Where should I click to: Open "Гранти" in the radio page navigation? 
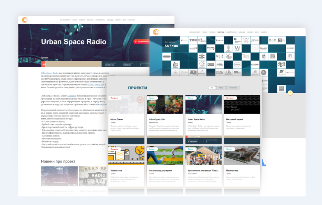tap(75, 20)
